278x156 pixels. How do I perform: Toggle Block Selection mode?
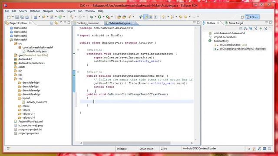point(151,17)
